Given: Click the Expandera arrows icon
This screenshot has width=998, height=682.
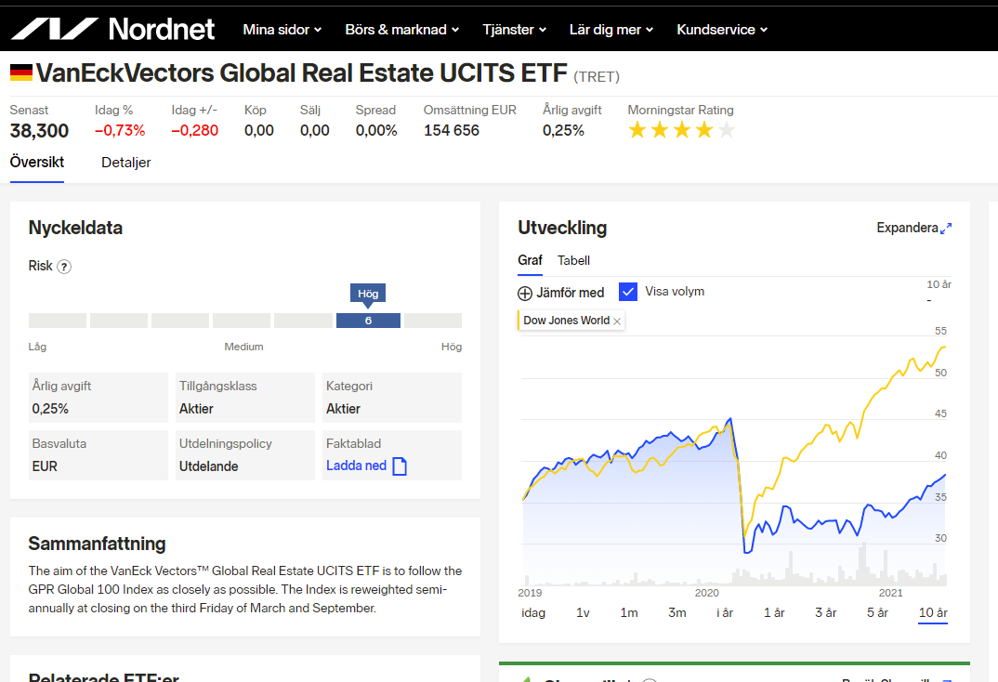Looking at the screenshot, I should (x=947, y=228).
